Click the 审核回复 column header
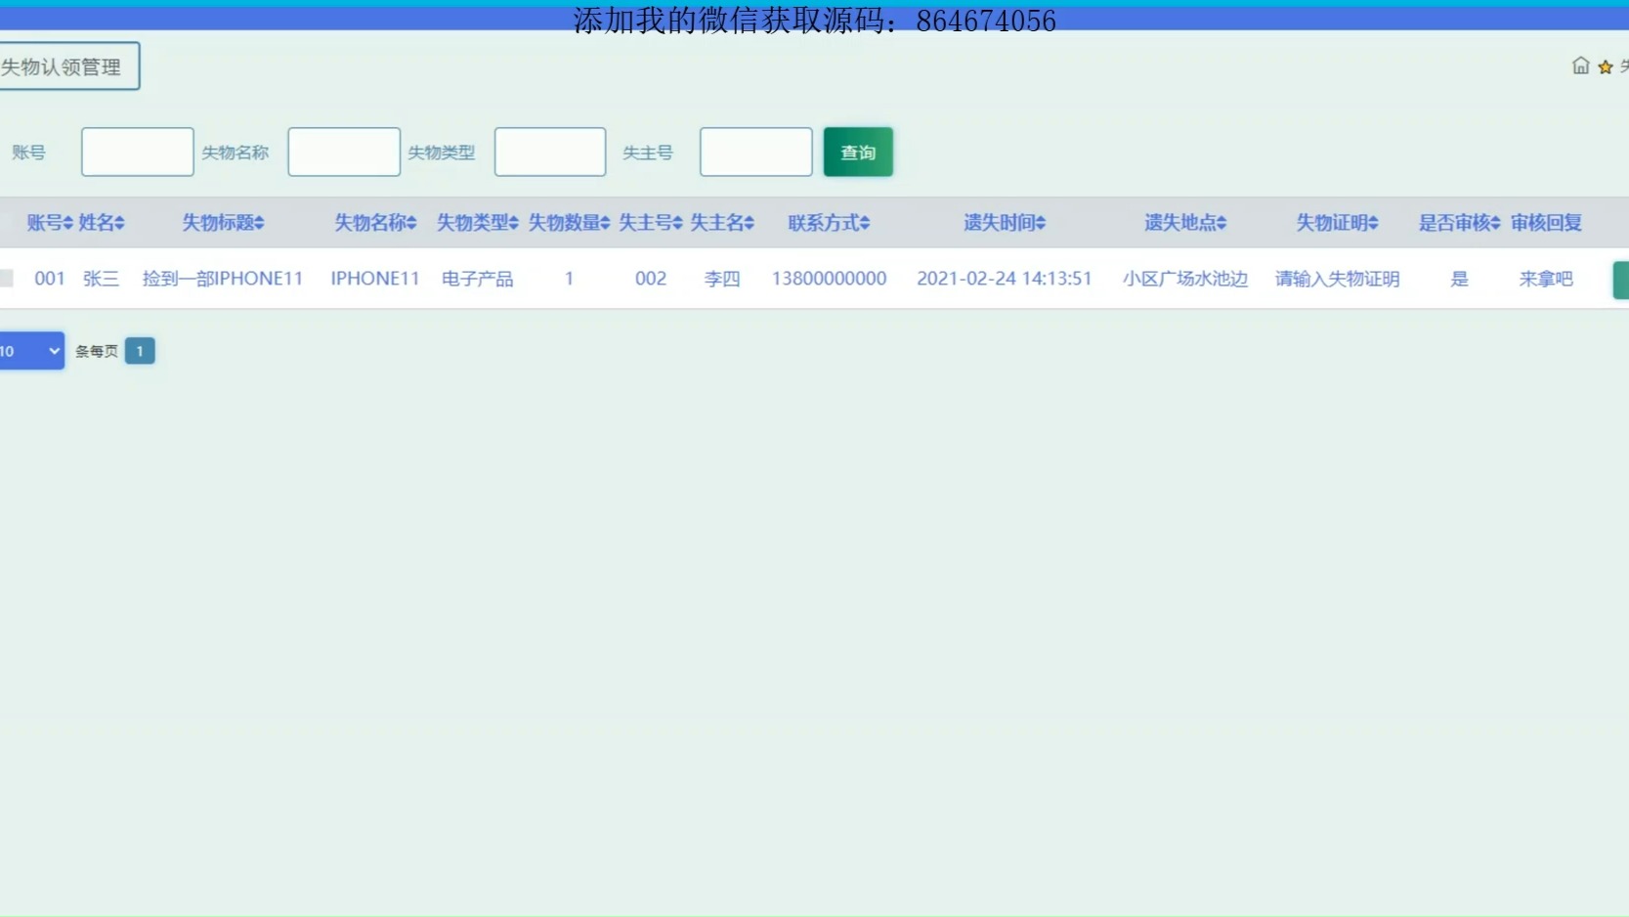Viewport: 1629px width, 917px height. (x=1546, y=223)
